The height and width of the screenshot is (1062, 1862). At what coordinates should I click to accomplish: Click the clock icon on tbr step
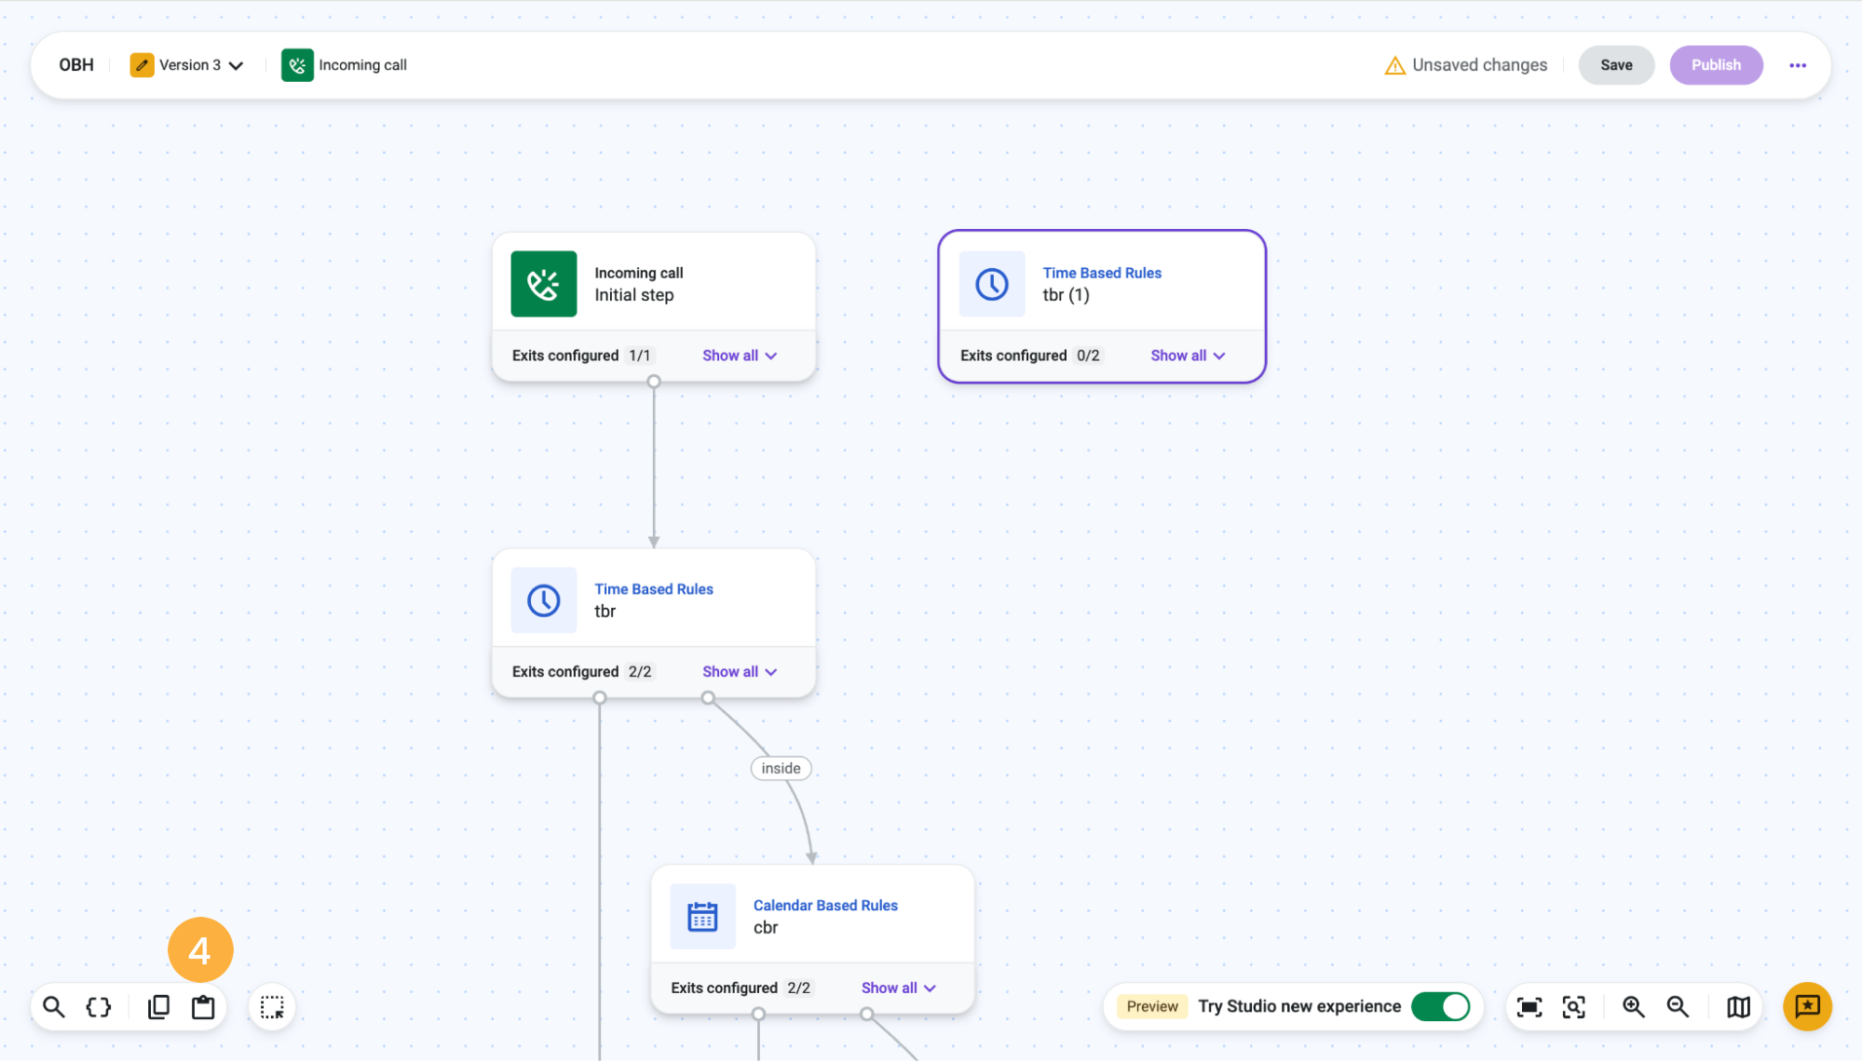(x=544, y=600)
